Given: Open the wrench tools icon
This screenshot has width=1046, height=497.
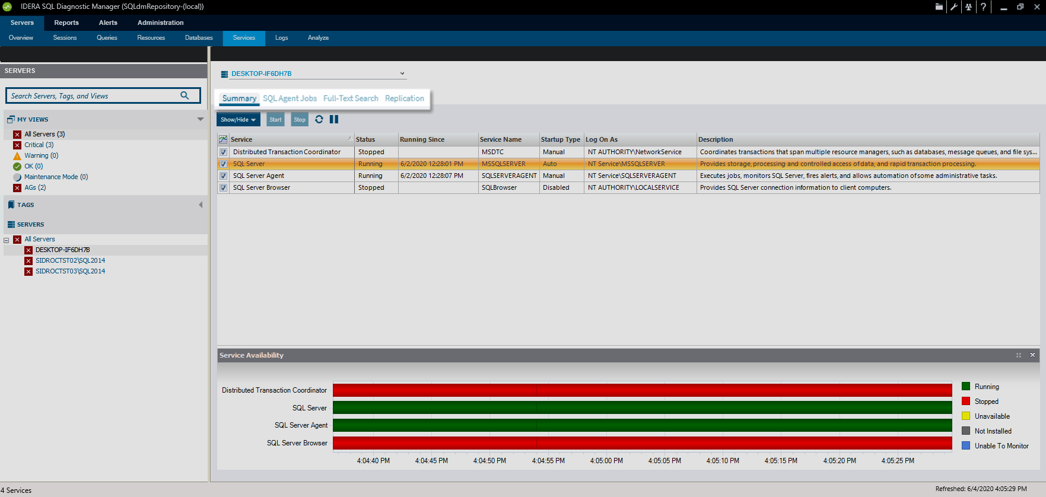Looking at the screenshot, I should (x=954, y=7).
